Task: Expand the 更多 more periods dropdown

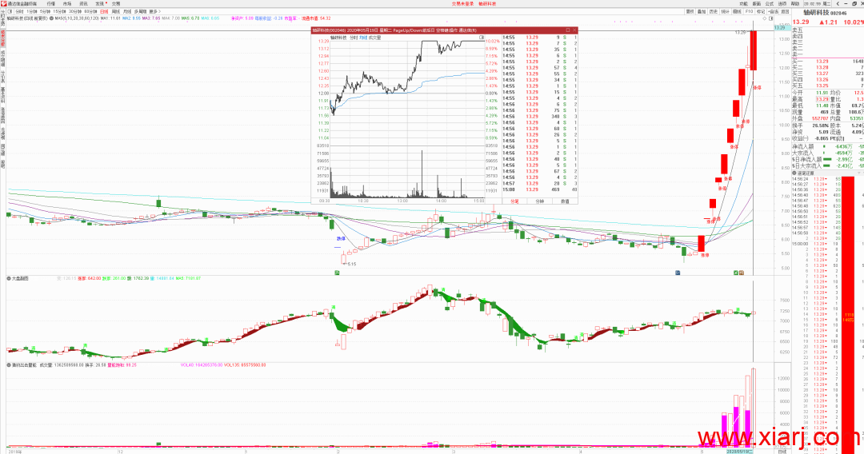Action: click(154, 11)
